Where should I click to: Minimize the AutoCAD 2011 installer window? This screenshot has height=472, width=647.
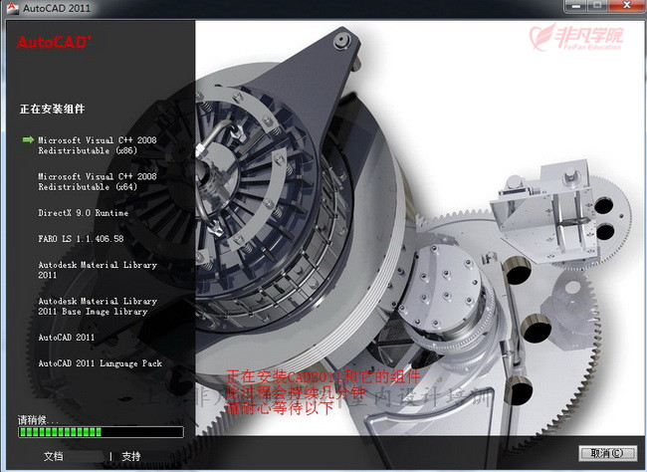(x=575, y=6)
